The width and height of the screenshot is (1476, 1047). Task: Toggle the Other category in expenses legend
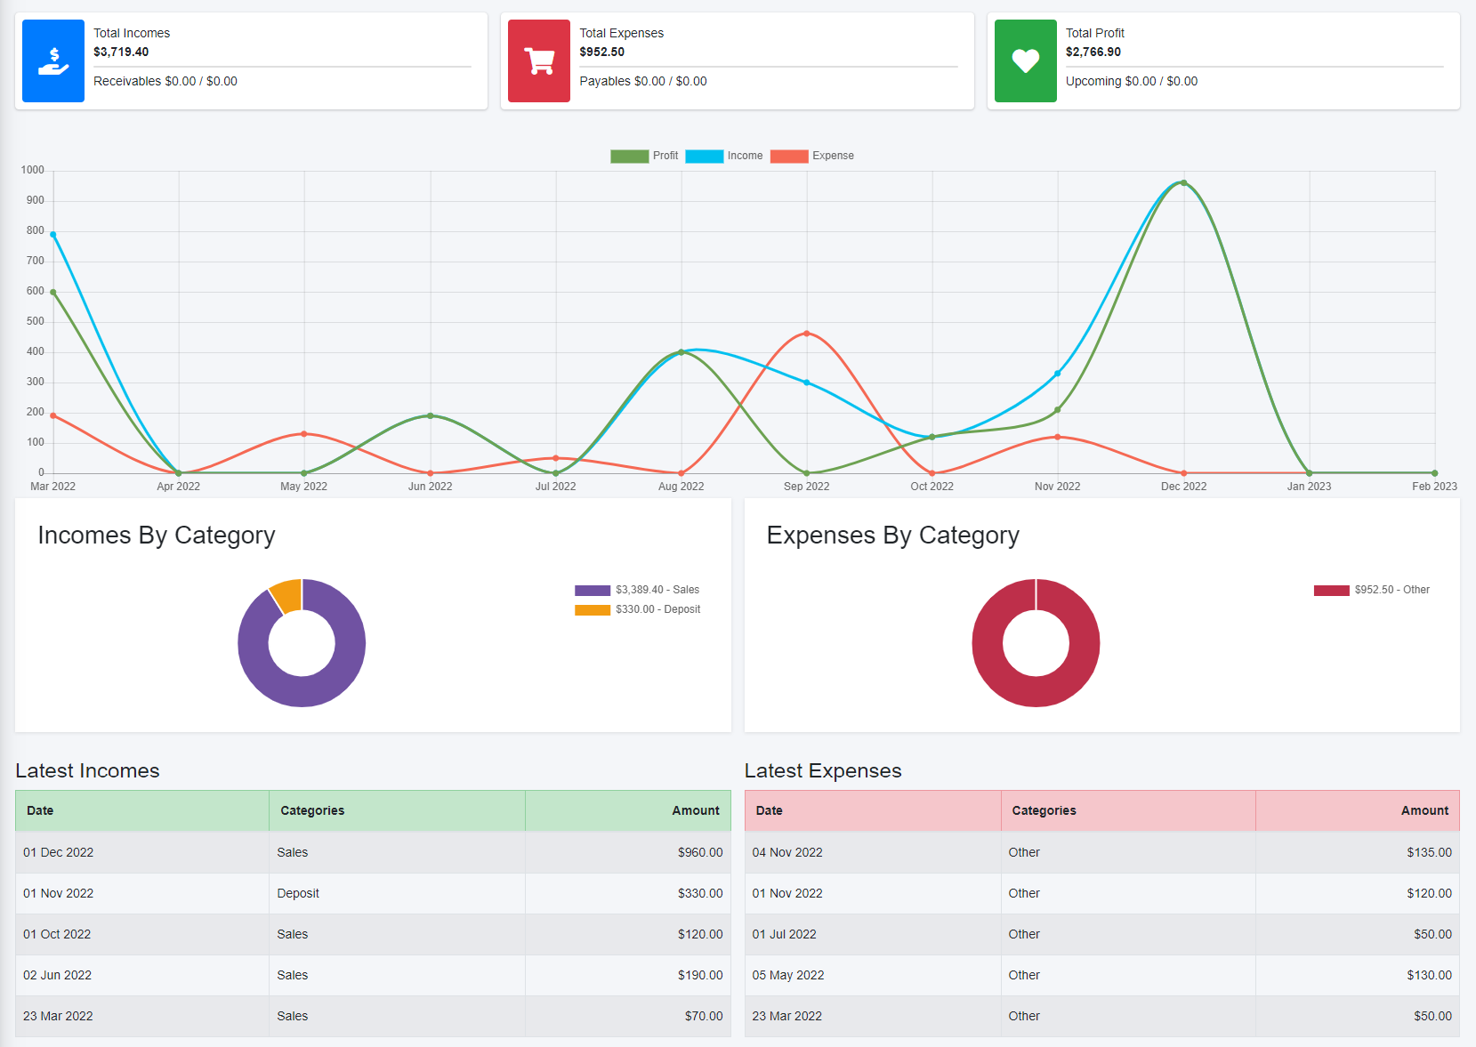click(x=1372, y=590)
